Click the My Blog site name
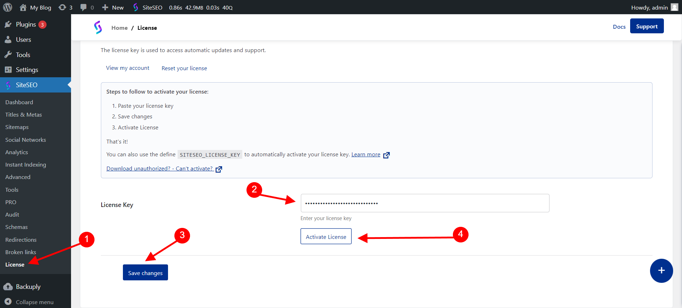682x308 pixels. click(40, 7)
